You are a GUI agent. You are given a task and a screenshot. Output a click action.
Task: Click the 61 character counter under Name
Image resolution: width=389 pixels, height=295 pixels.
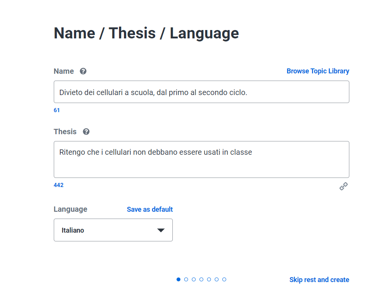pos(57,110)
